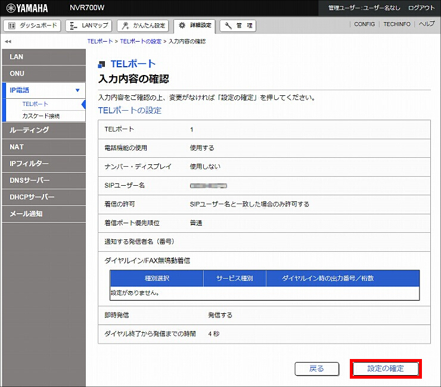Click the TELポートの設定 section heading
The width and height of the screenshot is (441, 387).
coord(130,111)
